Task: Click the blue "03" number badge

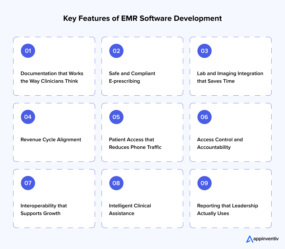Action: coord(204,51)
